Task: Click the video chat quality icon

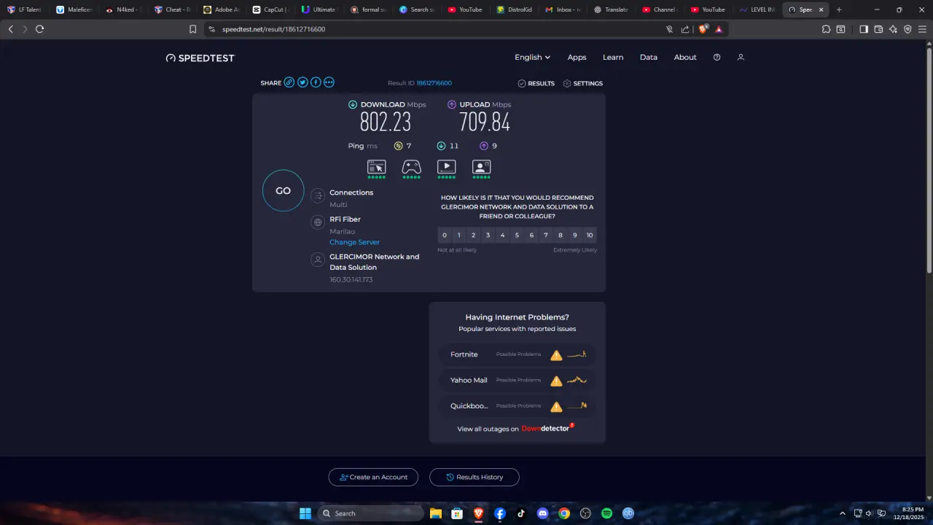Action: (x=481, y=167)
